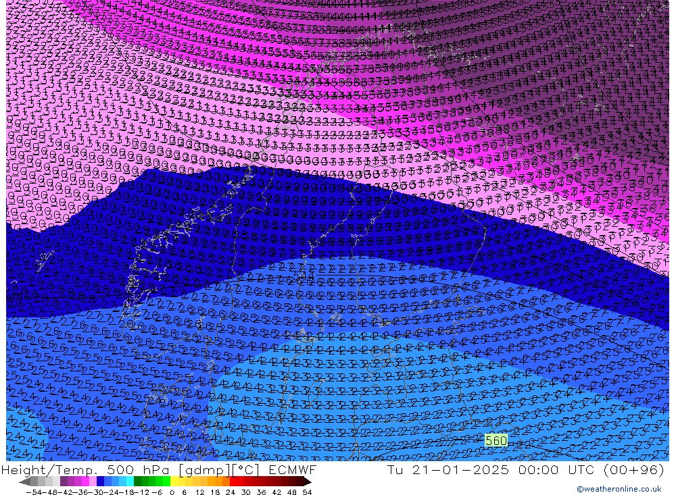Screen dimensions: 676x495
Task: Click the -54 value on the legend scale
Action: pyautogui.click(x=34, y=492)
